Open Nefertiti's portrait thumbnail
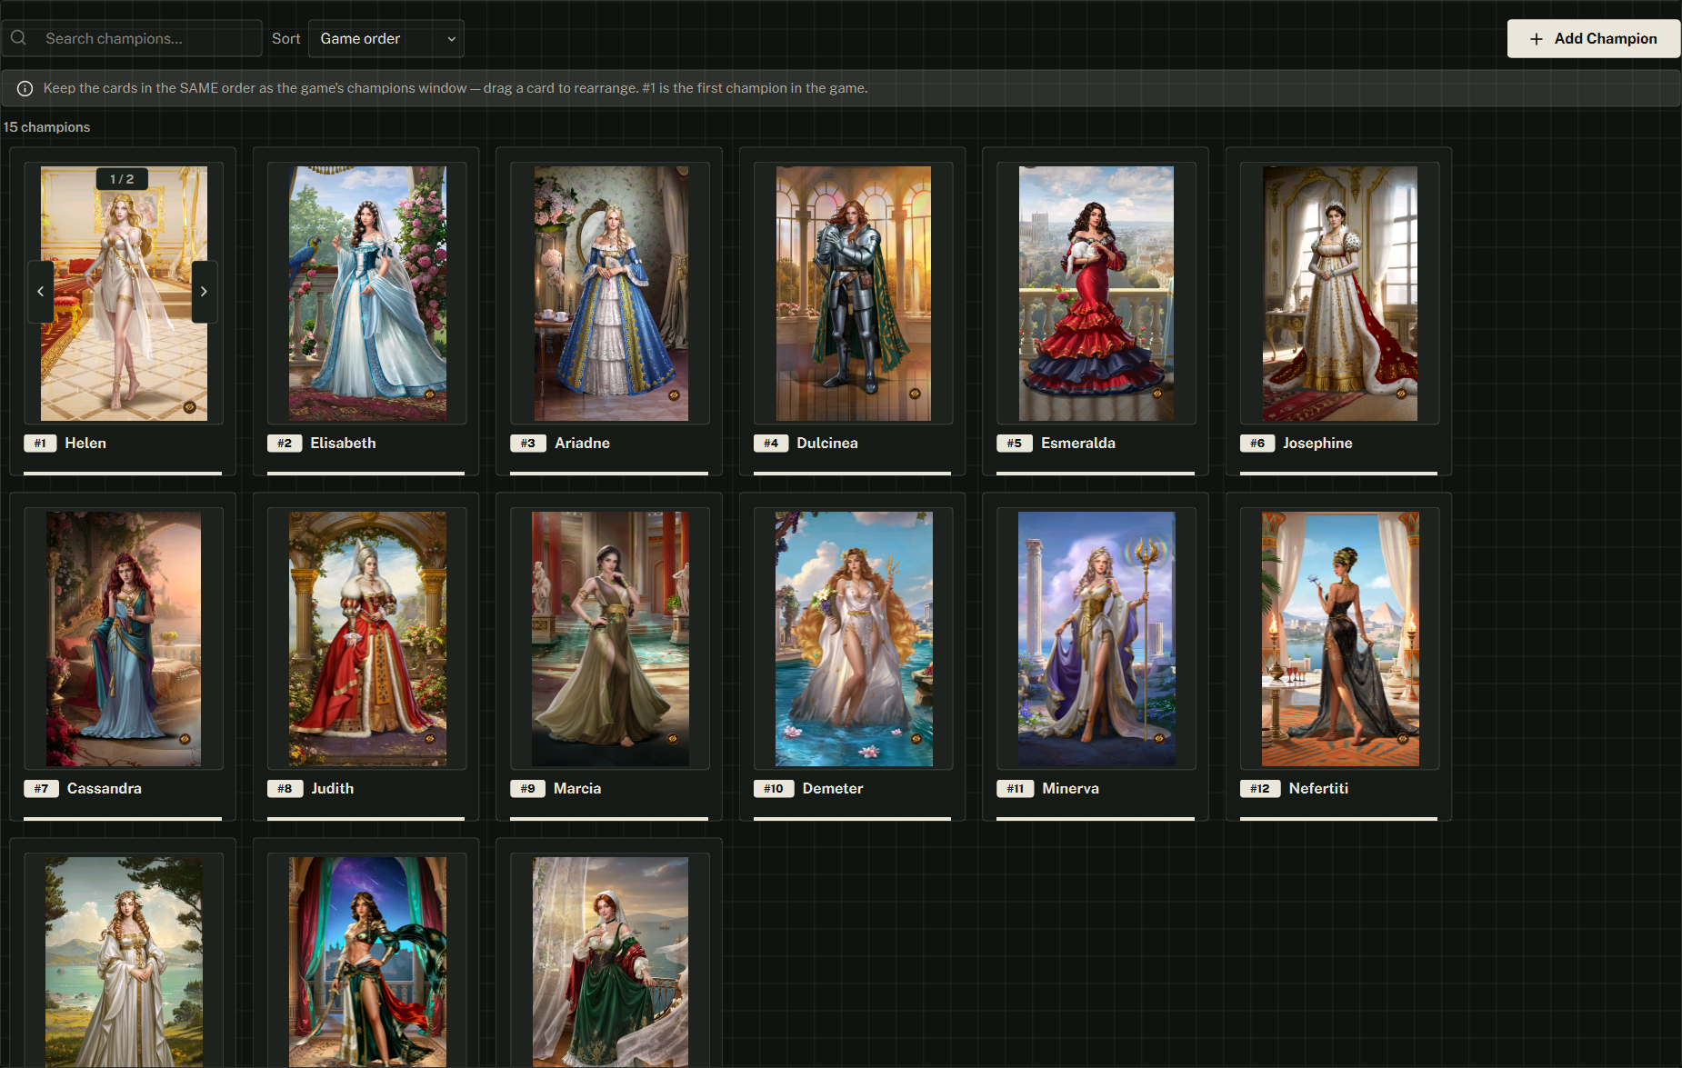Screen dimensions: 1682x1068 [x=1340, y=639]
